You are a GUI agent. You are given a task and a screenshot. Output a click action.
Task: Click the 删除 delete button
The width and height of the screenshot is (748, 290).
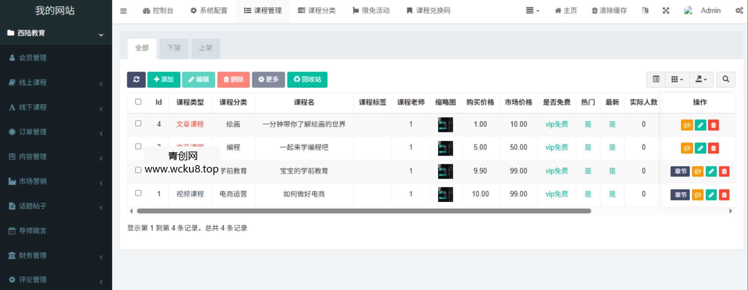(x=233, y=79)
